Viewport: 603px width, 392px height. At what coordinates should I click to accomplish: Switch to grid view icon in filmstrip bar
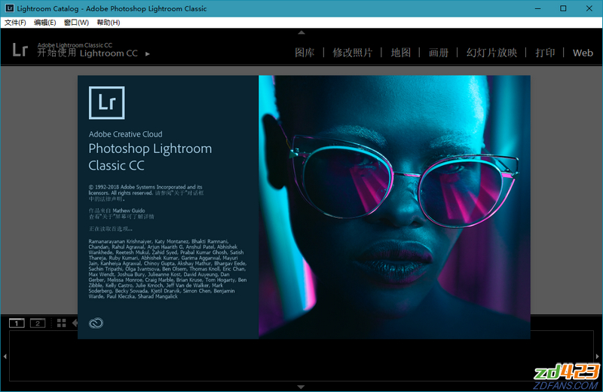point(62,323)
